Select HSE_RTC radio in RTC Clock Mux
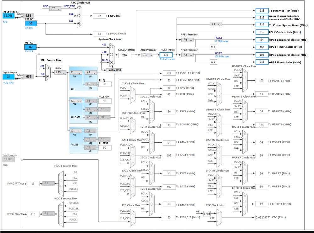Viewport: 314px width, 233px height. 79,8
